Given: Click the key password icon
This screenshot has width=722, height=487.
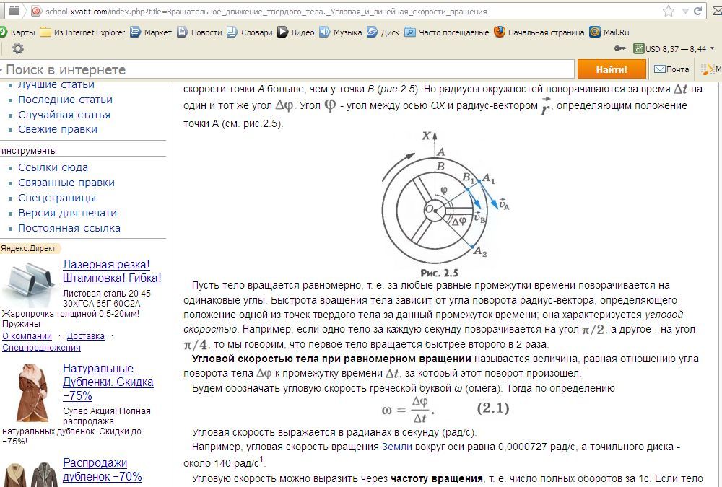Looking at the screenshot, I should click(x=619, y=48).
